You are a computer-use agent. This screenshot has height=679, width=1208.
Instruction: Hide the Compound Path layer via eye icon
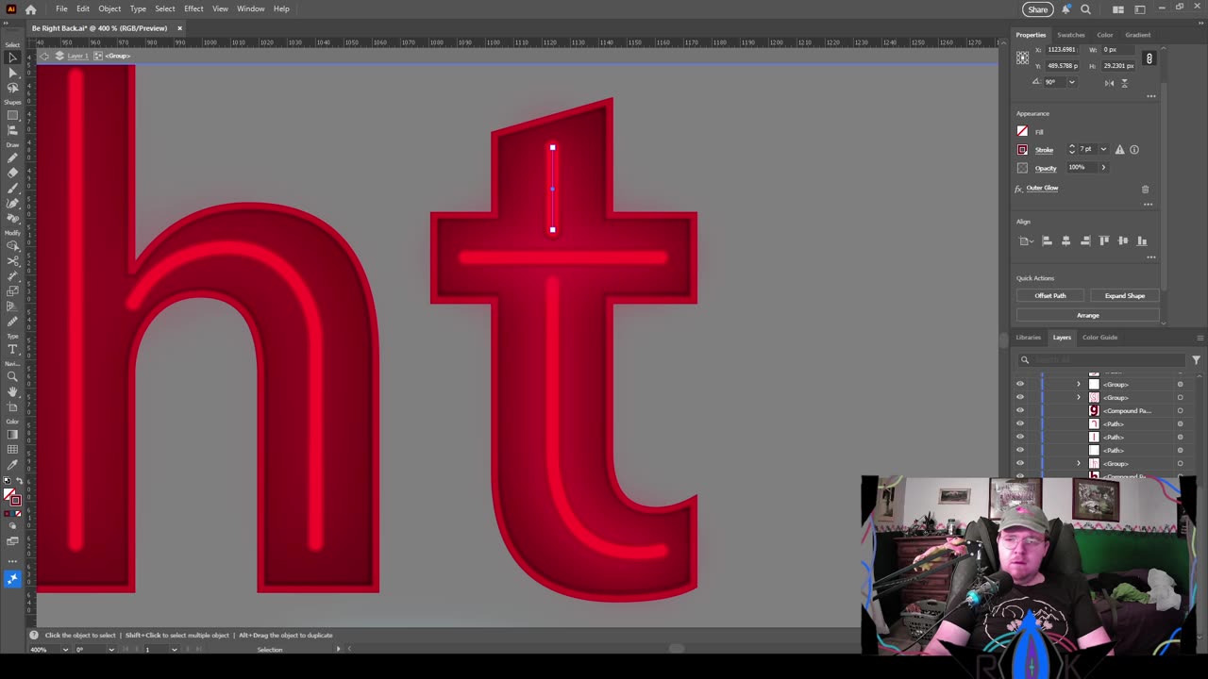tap(1019, 411)
